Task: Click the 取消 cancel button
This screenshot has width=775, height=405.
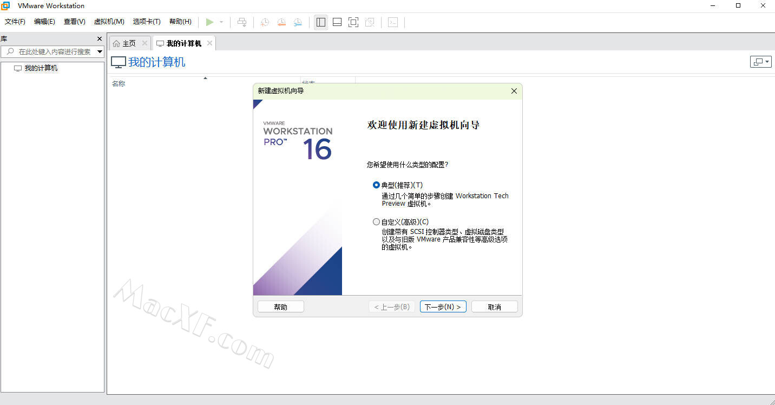Action: coord(495,307)
